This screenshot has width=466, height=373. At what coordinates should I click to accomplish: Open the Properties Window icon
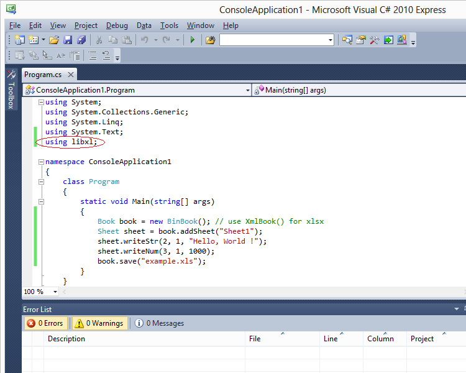pos(361,40)
